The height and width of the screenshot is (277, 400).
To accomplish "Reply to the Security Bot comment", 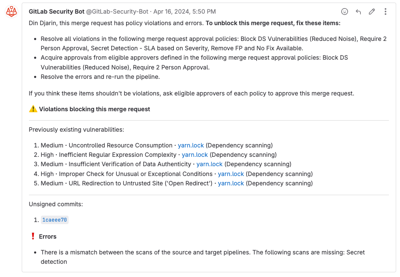I will (358, 12).
